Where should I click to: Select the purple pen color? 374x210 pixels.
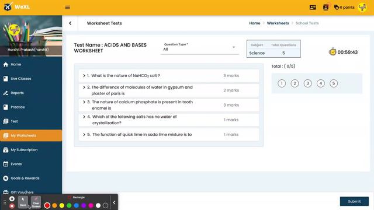(x=84, y=205)
